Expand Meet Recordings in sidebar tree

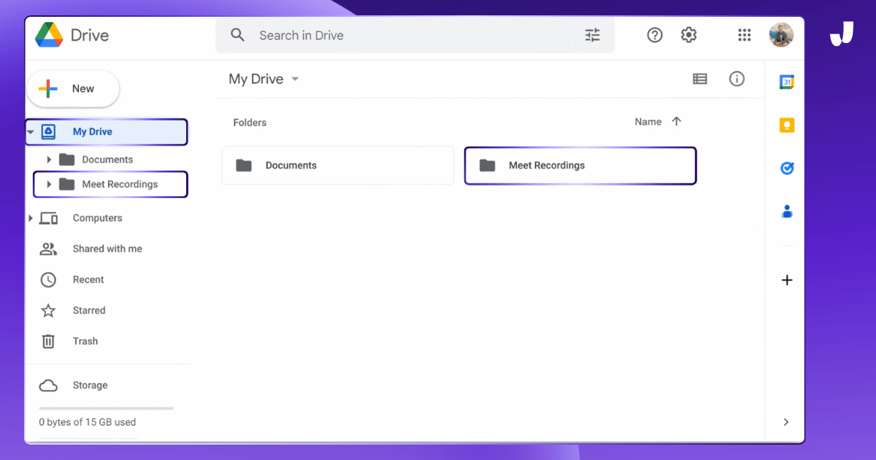point(49,185)
